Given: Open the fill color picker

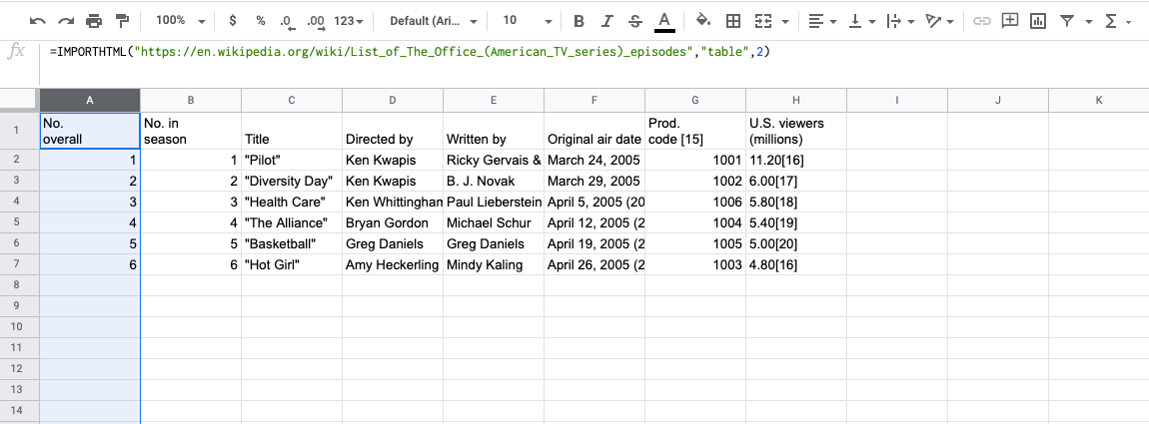Looking at the screenshot, I should pyautogui.click(x=702, y=20).
